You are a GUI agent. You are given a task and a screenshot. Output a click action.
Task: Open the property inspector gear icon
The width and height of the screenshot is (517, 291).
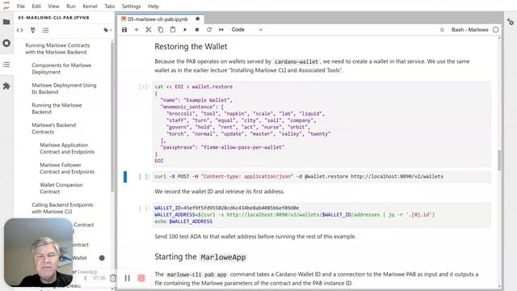[x=511, y=22]
